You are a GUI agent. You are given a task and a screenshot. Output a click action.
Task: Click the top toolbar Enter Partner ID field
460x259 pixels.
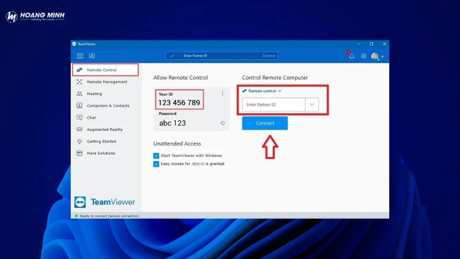click(x=221, y=55)
